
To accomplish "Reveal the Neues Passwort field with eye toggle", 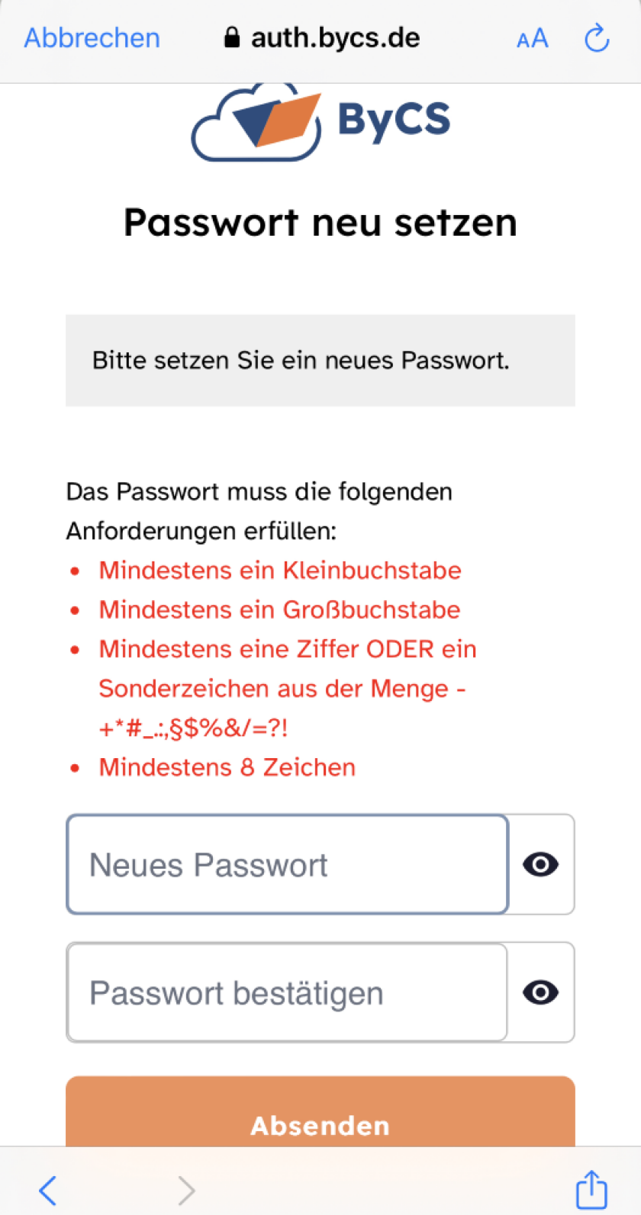I will pos(540,864).
